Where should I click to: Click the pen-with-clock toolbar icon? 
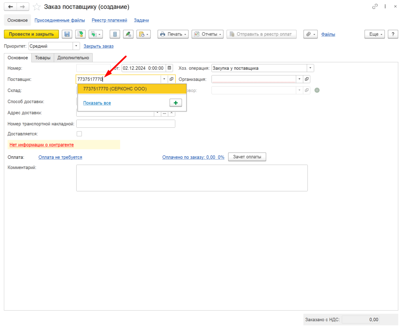(128, 34)
